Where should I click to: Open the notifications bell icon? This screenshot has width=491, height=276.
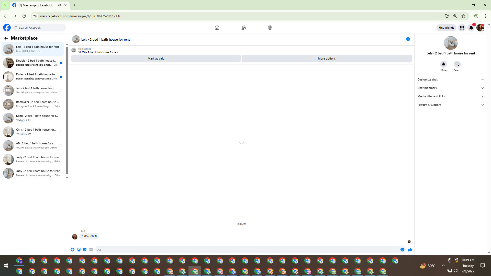pos(471,28)
